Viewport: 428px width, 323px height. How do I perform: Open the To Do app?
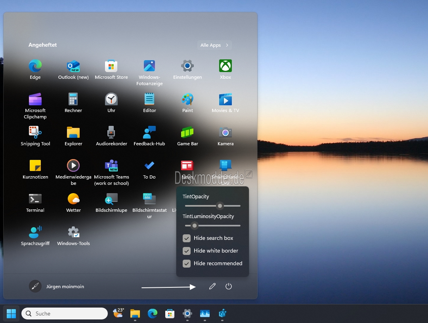click(149, 169)
